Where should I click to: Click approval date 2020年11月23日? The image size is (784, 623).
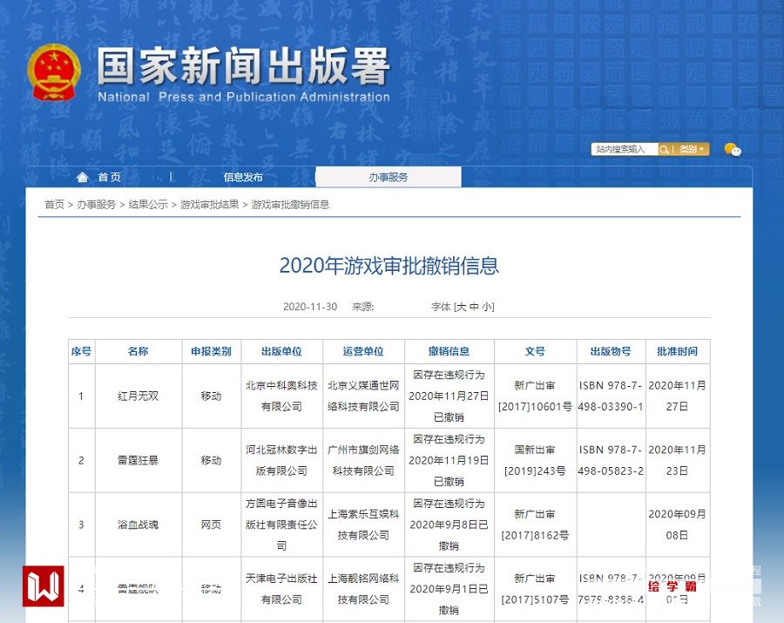(x=678, y=461)
